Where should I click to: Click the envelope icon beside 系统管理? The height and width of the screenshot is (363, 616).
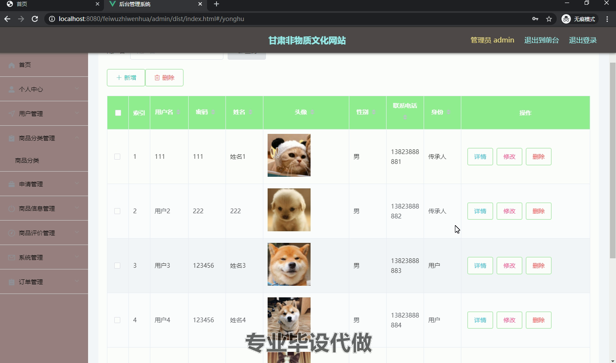click(12, 257)
